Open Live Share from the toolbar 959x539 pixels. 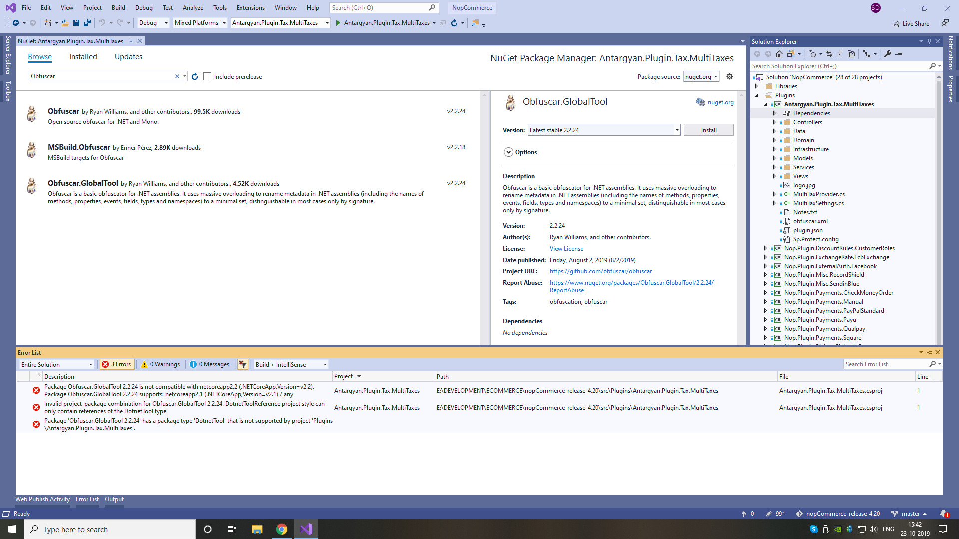click(911, 23)
